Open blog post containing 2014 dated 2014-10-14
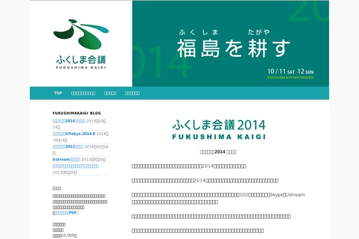359x239 pixels. click(x=69, y=121)
